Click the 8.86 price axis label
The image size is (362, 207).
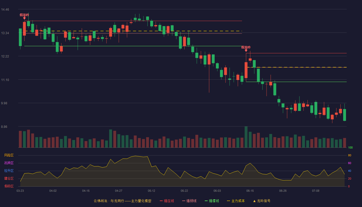point(5,127)
